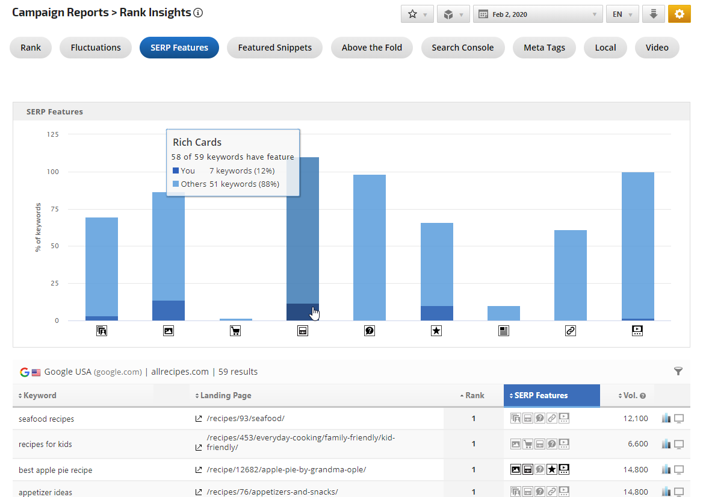Click the star reviews icon under chart

436,331
